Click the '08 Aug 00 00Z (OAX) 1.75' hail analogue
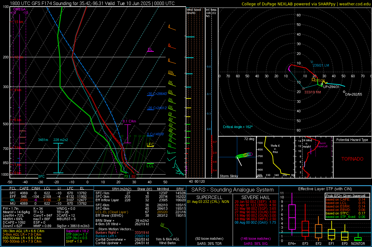372x247 pixels. (x=255, y=222)
